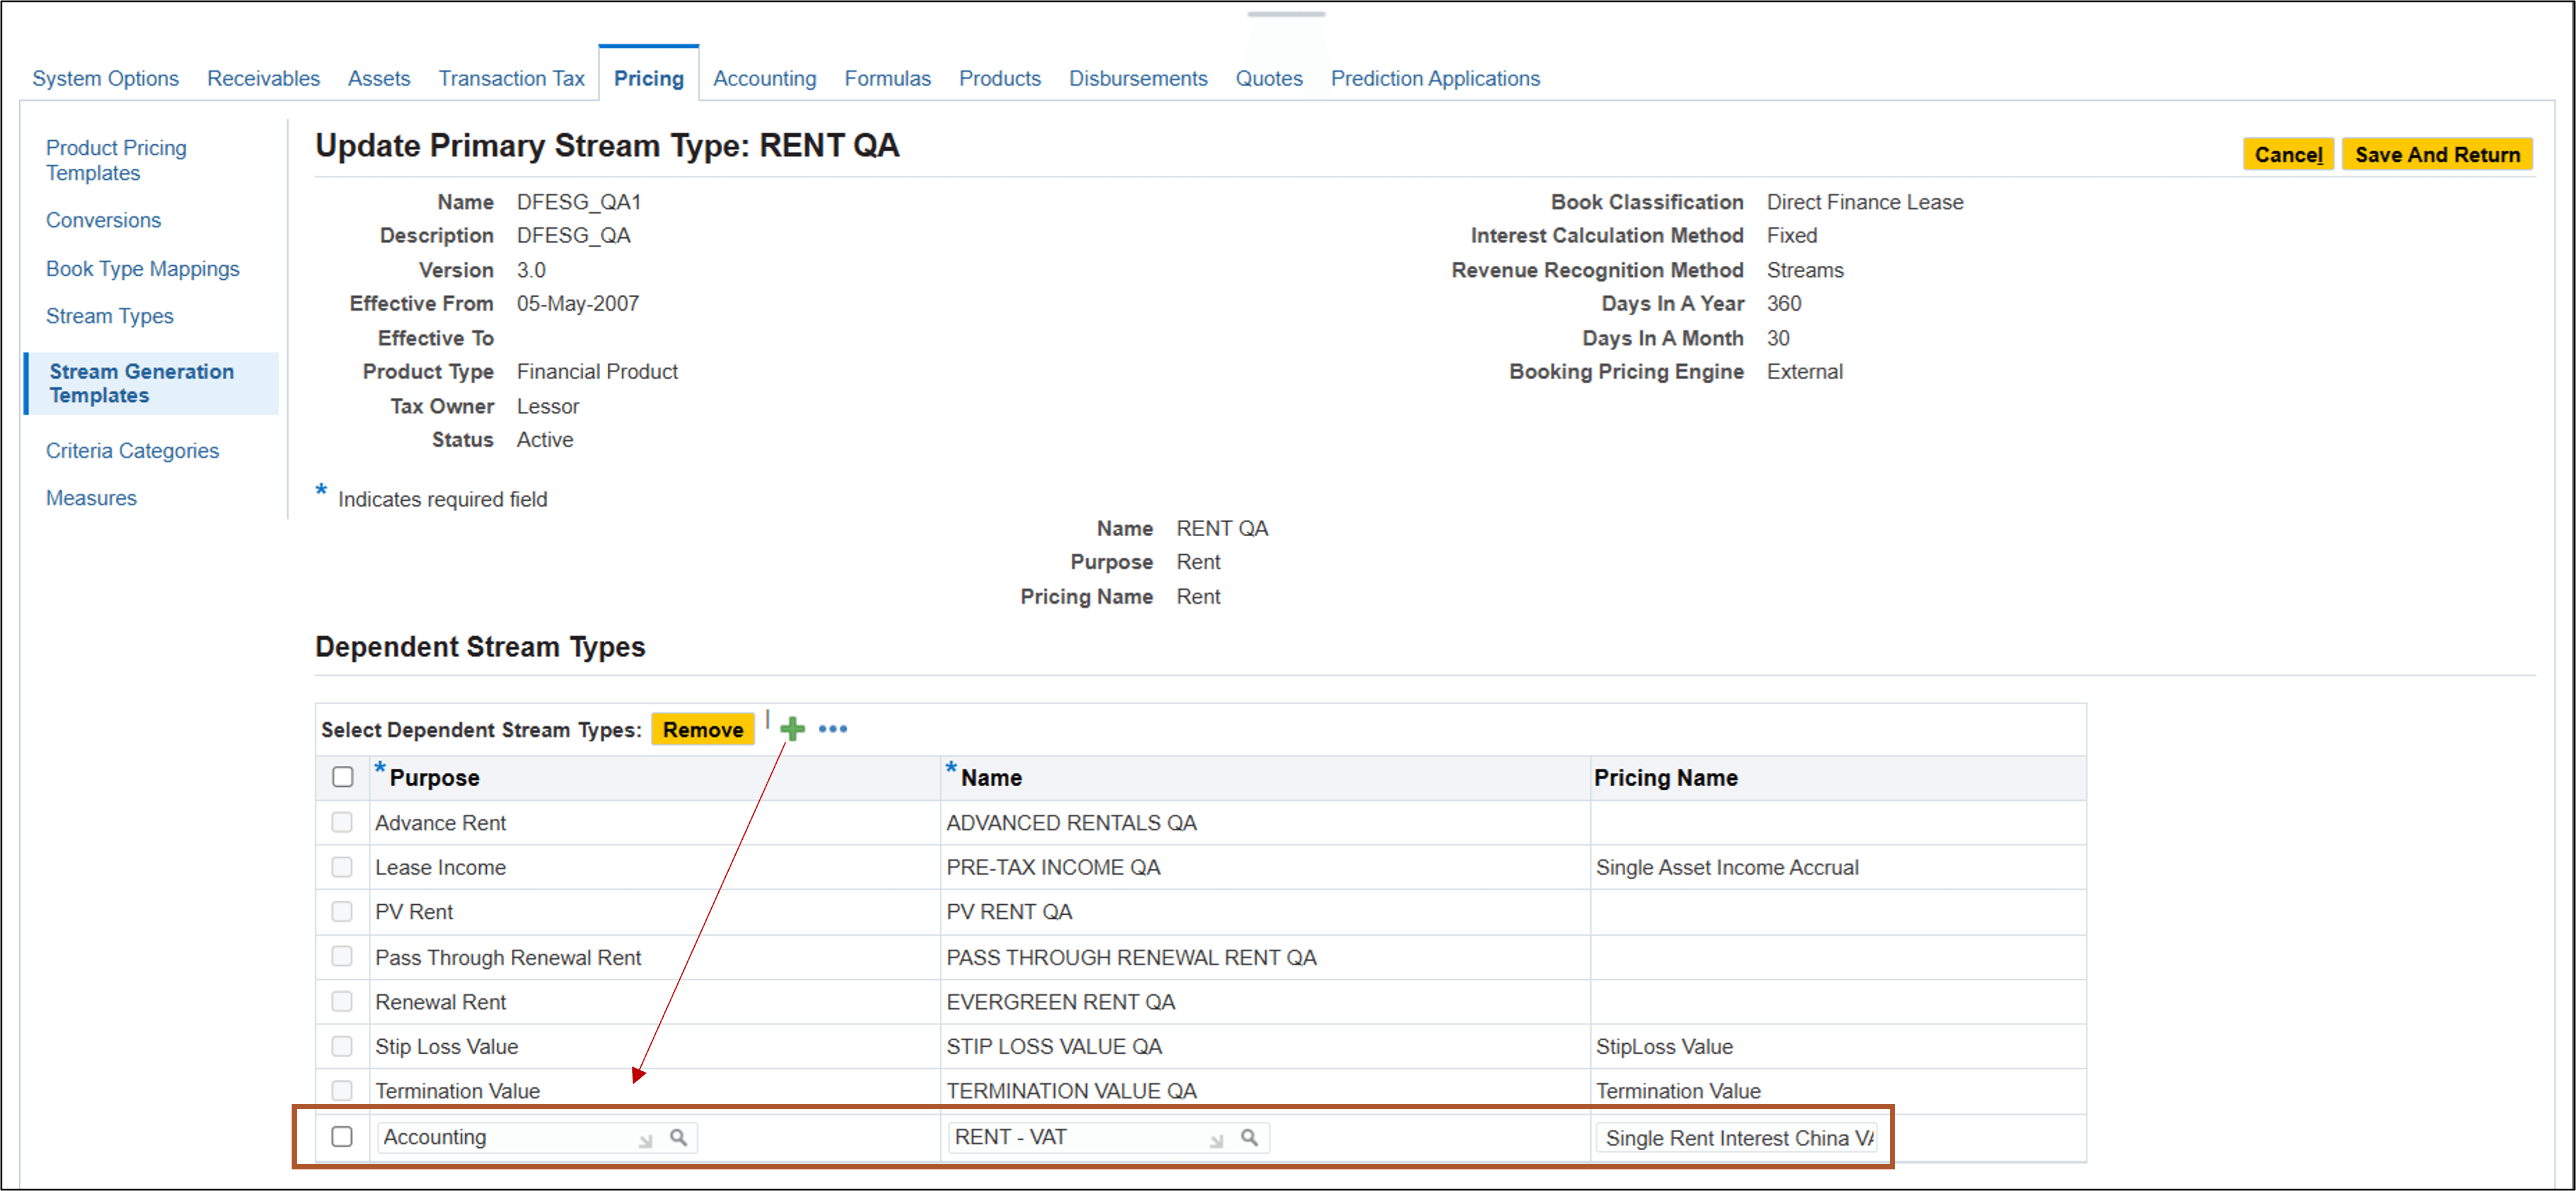The height and width of the screenshot is (1191, 2576).
Task: Open the three-dot more actions icon
Action: click(x=832, y=728)
